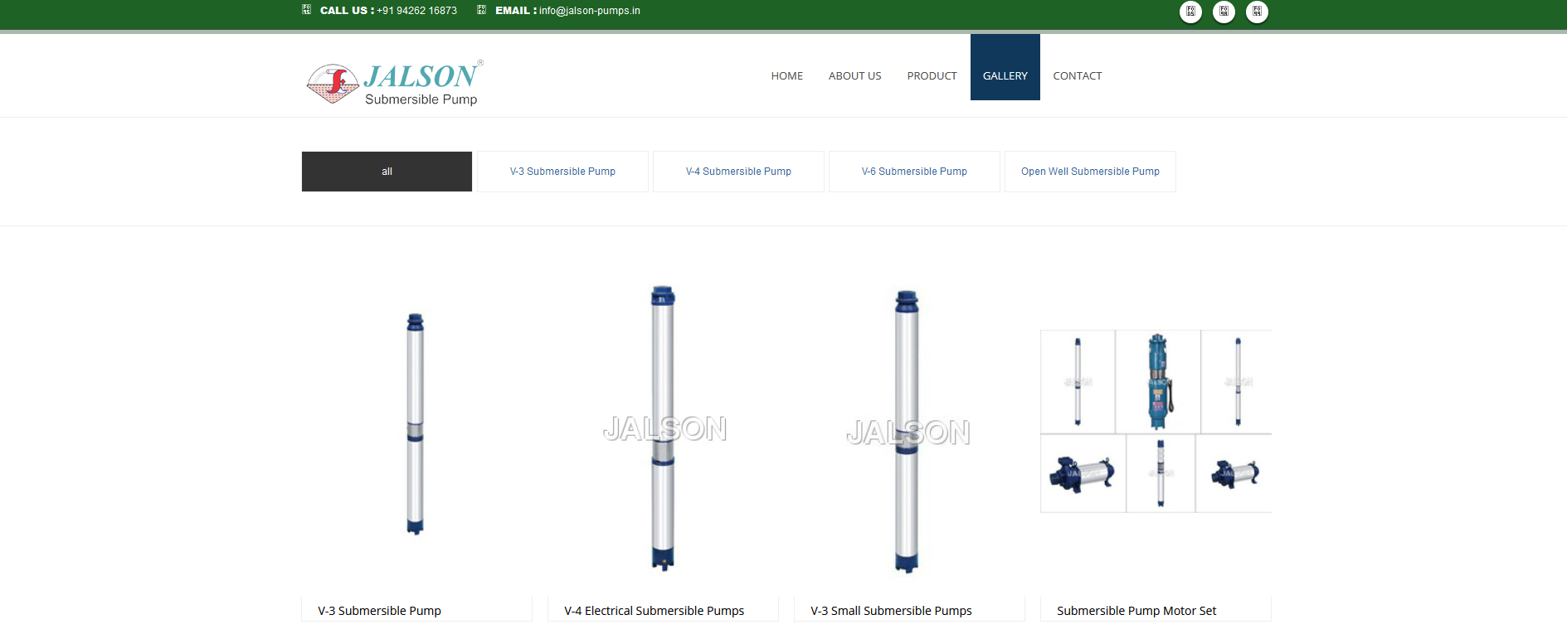The image size is (1567, 639).
Task: Filter gallery by V-6 Submersible Pump
Action: tap(914, 172)
